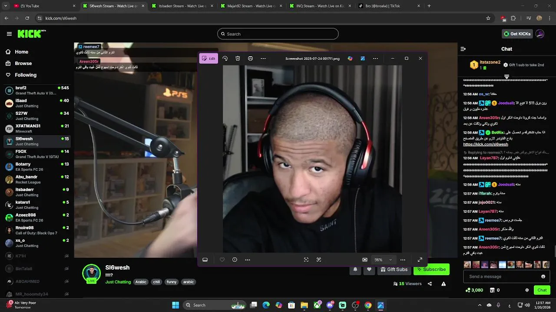Open File Explorer from taskbar
The height and width of the screenshot is (312, 556).
(x=304, y=305)
